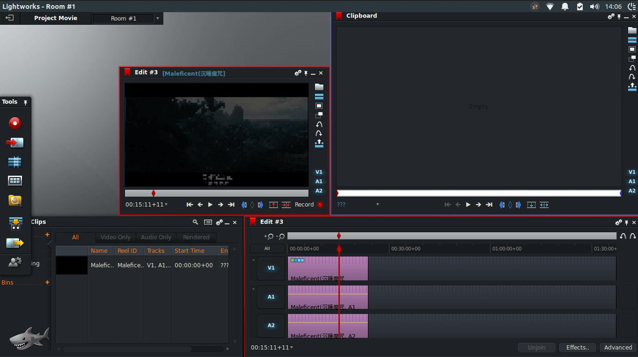Click the Edit #3 viewer scrub bar
Screen dimensions: 638x357
[217, 193]
